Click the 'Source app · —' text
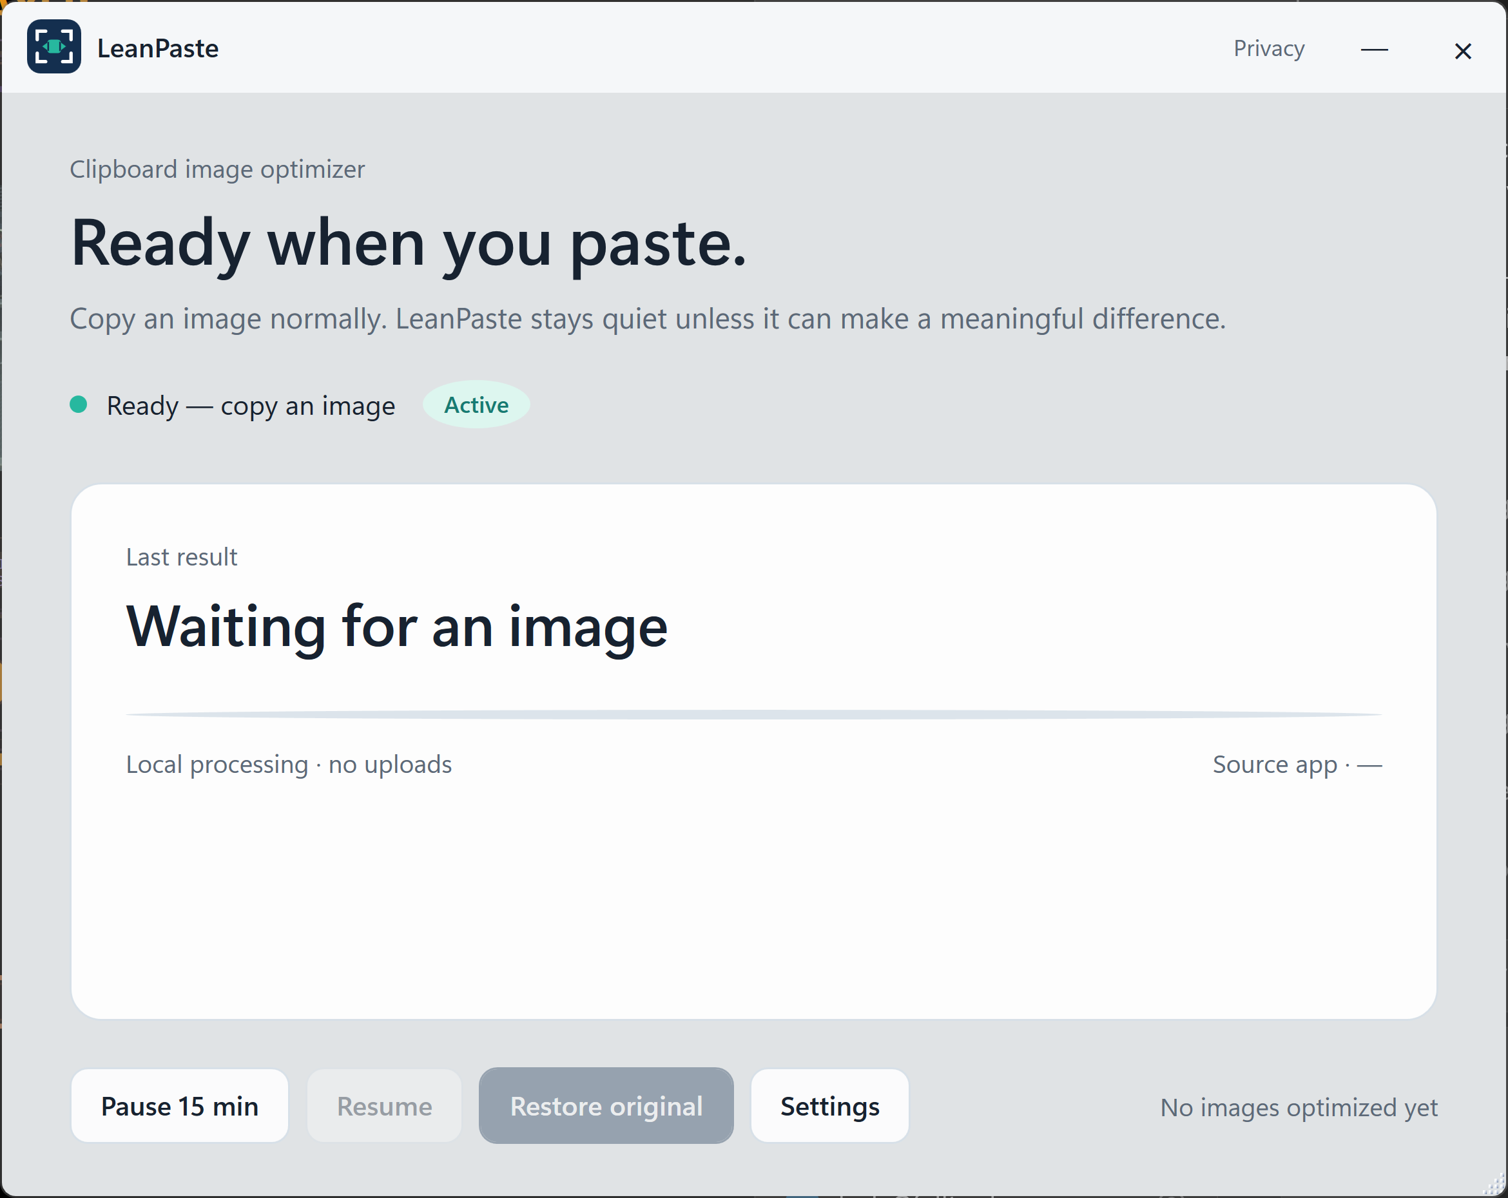The image size is (1508, 1198). pyautogui.click(x=1297, y=765)
